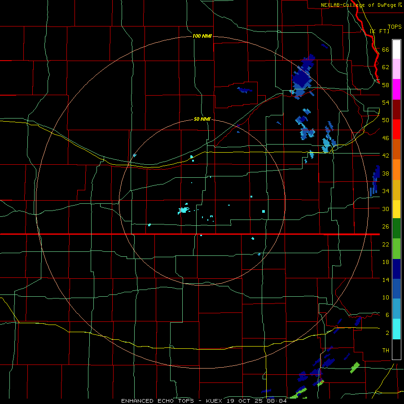Click the "ENHANCED ECHO TOPS" product caption
Screen dimensions: 404x404
click(x=158, y=401)
